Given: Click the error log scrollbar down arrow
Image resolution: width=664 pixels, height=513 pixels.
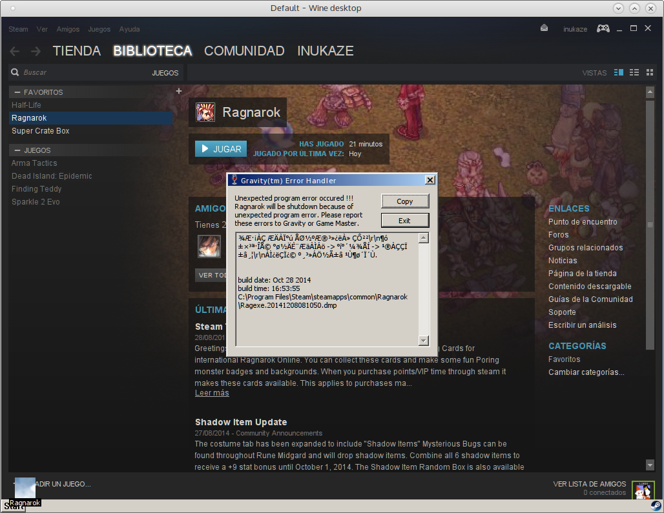Looking at the screenshot, I should click(423, 341).
